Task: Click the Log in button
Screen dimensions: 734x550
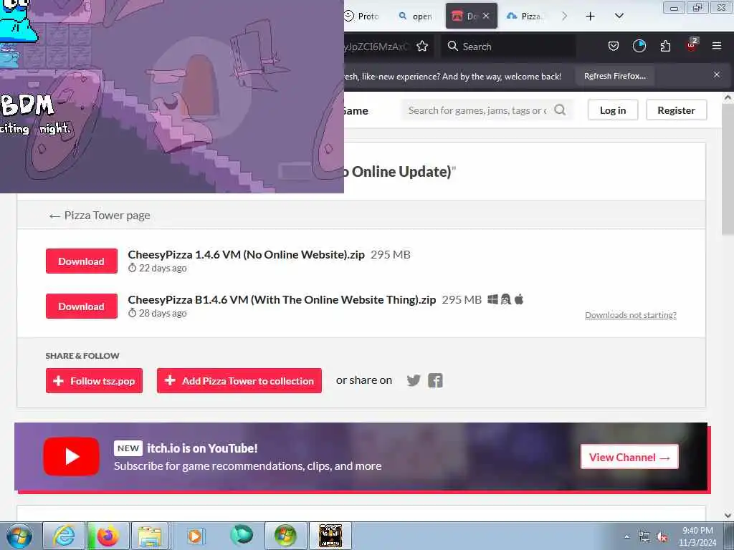Action: coord(613,110)
